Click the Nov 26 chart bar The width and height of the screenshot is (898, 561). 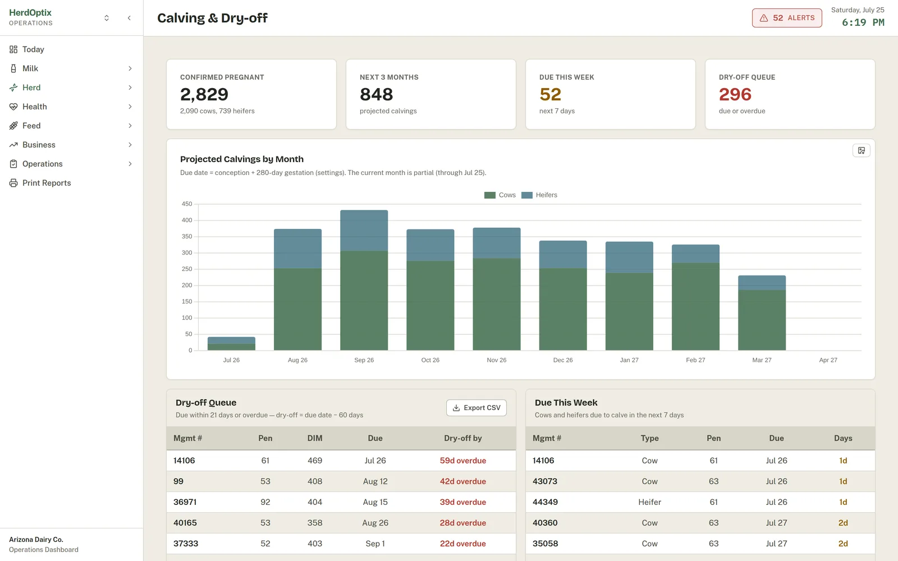coord(497,289)
